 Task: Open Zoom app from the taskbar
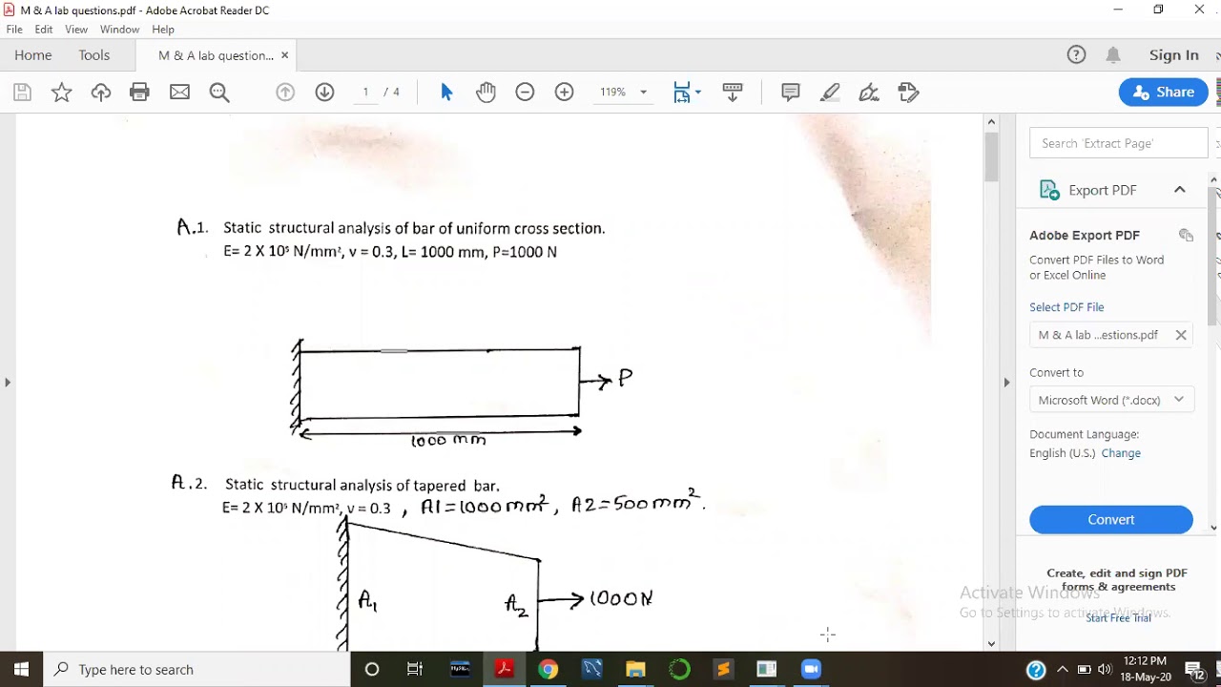(x=811, y=669)
